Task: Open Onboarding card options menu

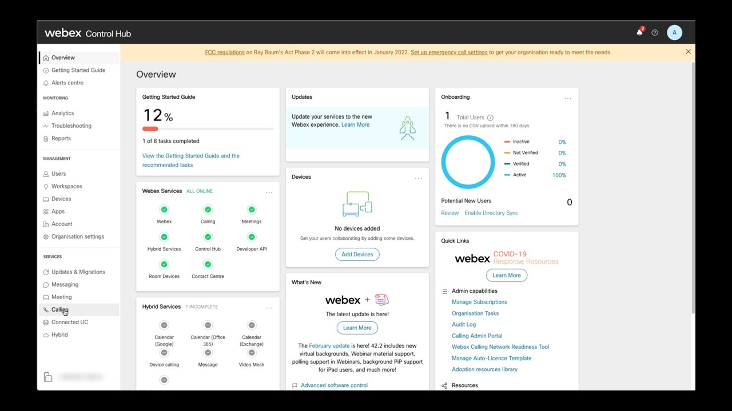Action: pos(568,98)
